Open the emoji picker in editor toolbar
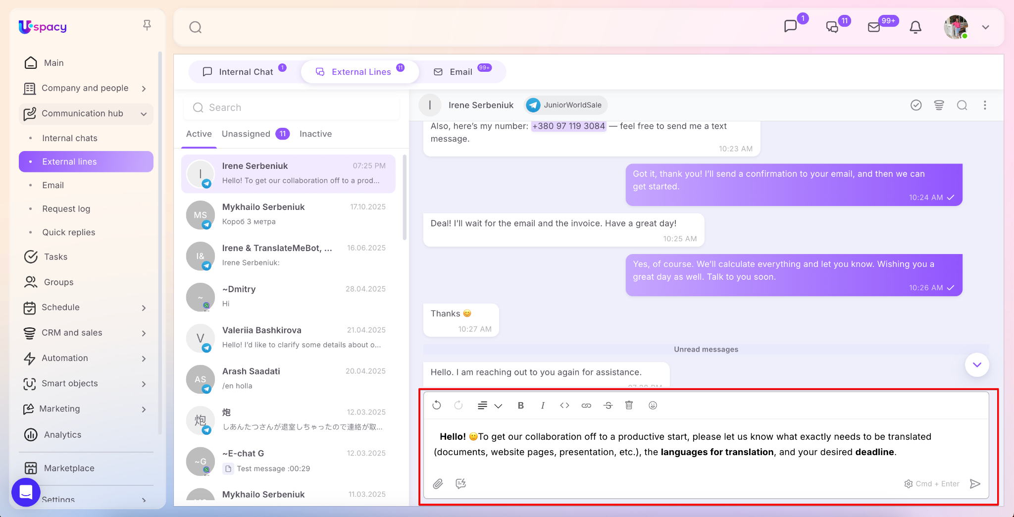 tap(653, 406)
